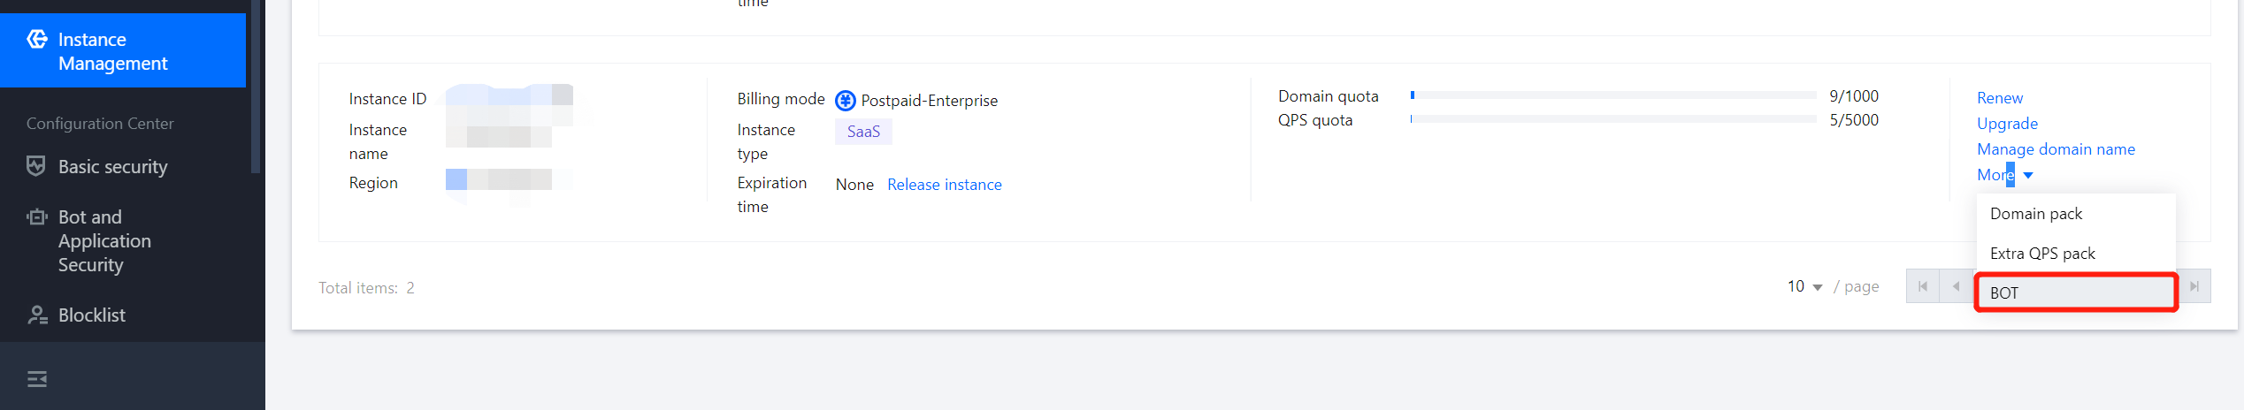
Task: Click the Basic security shield icon
Action: tap(36, 166)
